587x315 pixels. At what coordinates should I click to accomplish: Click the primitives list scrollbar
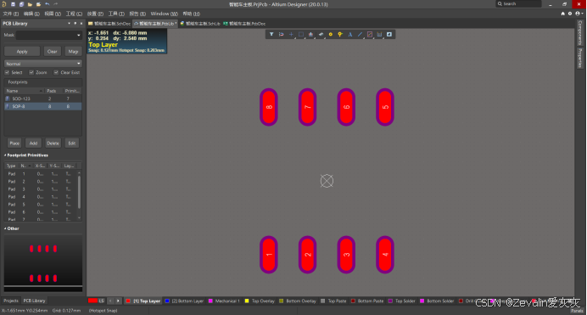point(79,193)
